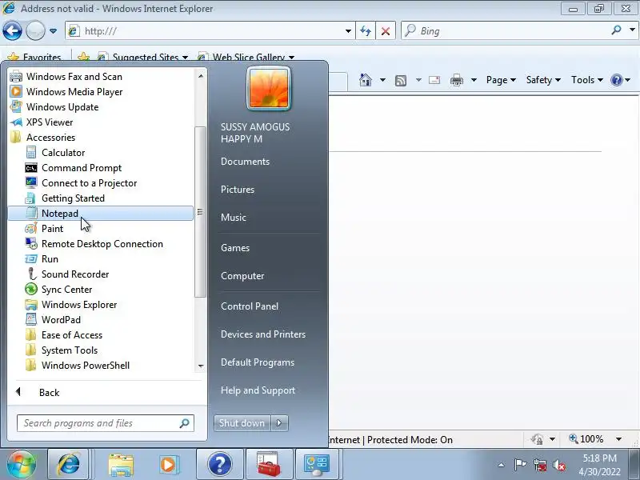Open WordPad
640x480 pixels.
click(53, 319)
